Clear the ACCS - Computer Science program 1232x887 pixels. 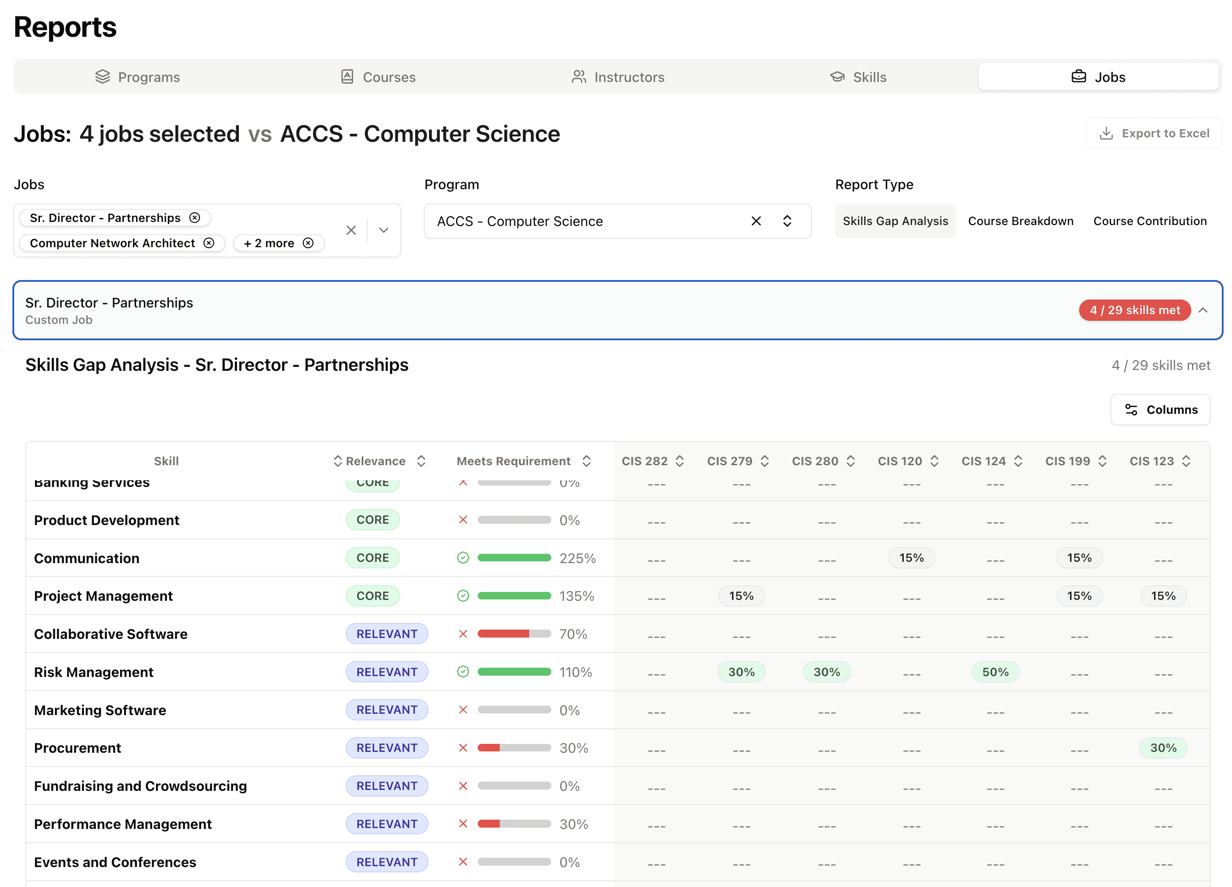[756, 221]
